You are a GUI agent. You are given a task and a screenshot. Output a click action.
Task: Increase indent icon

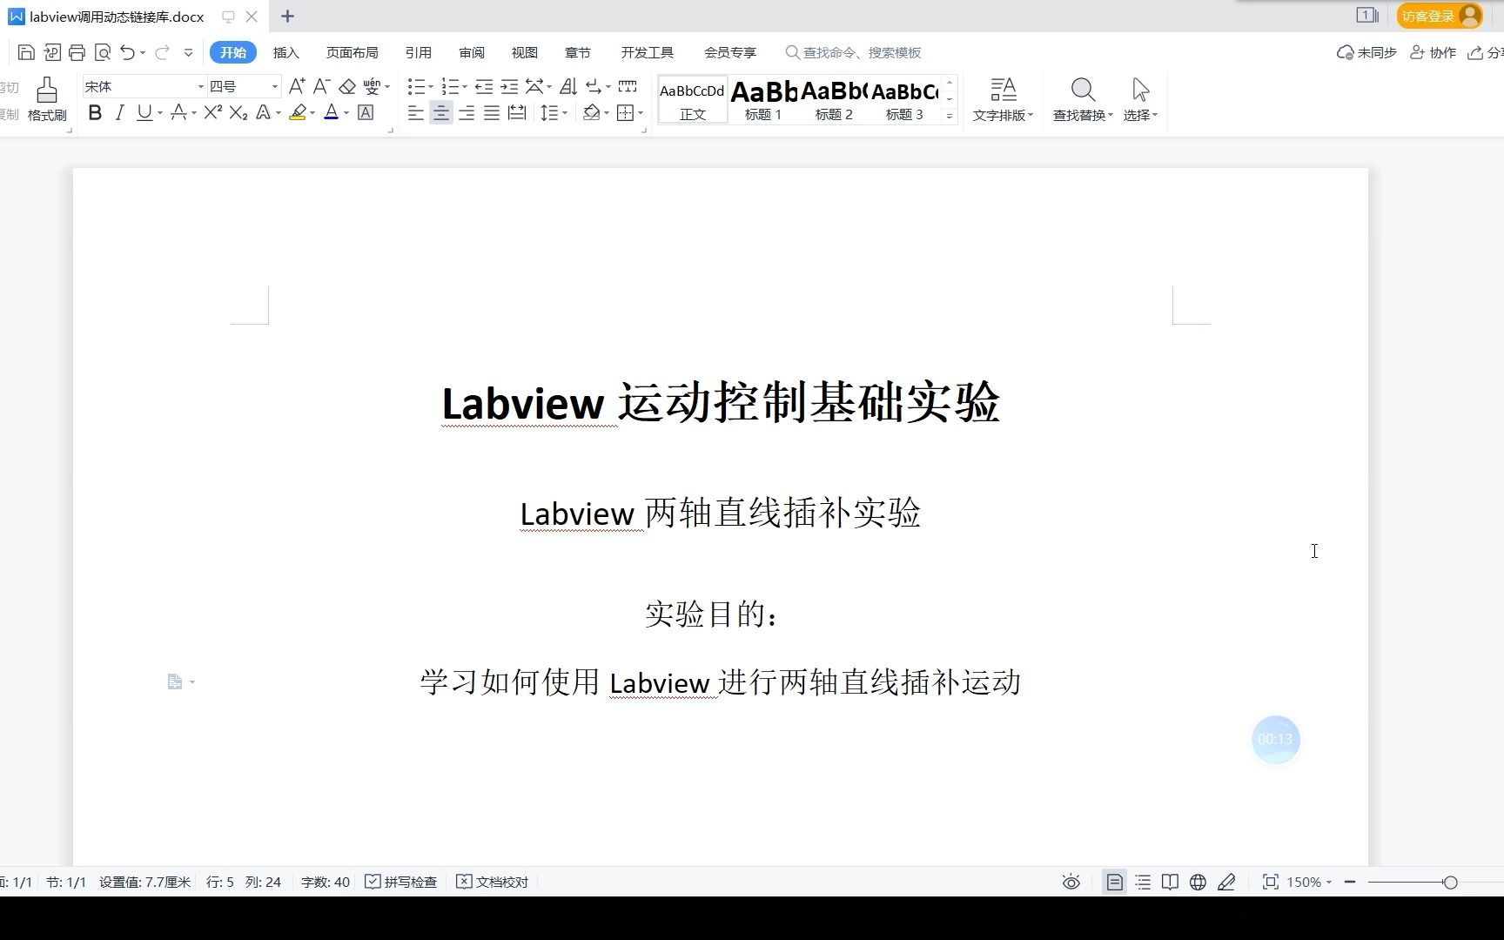[509, 86]
